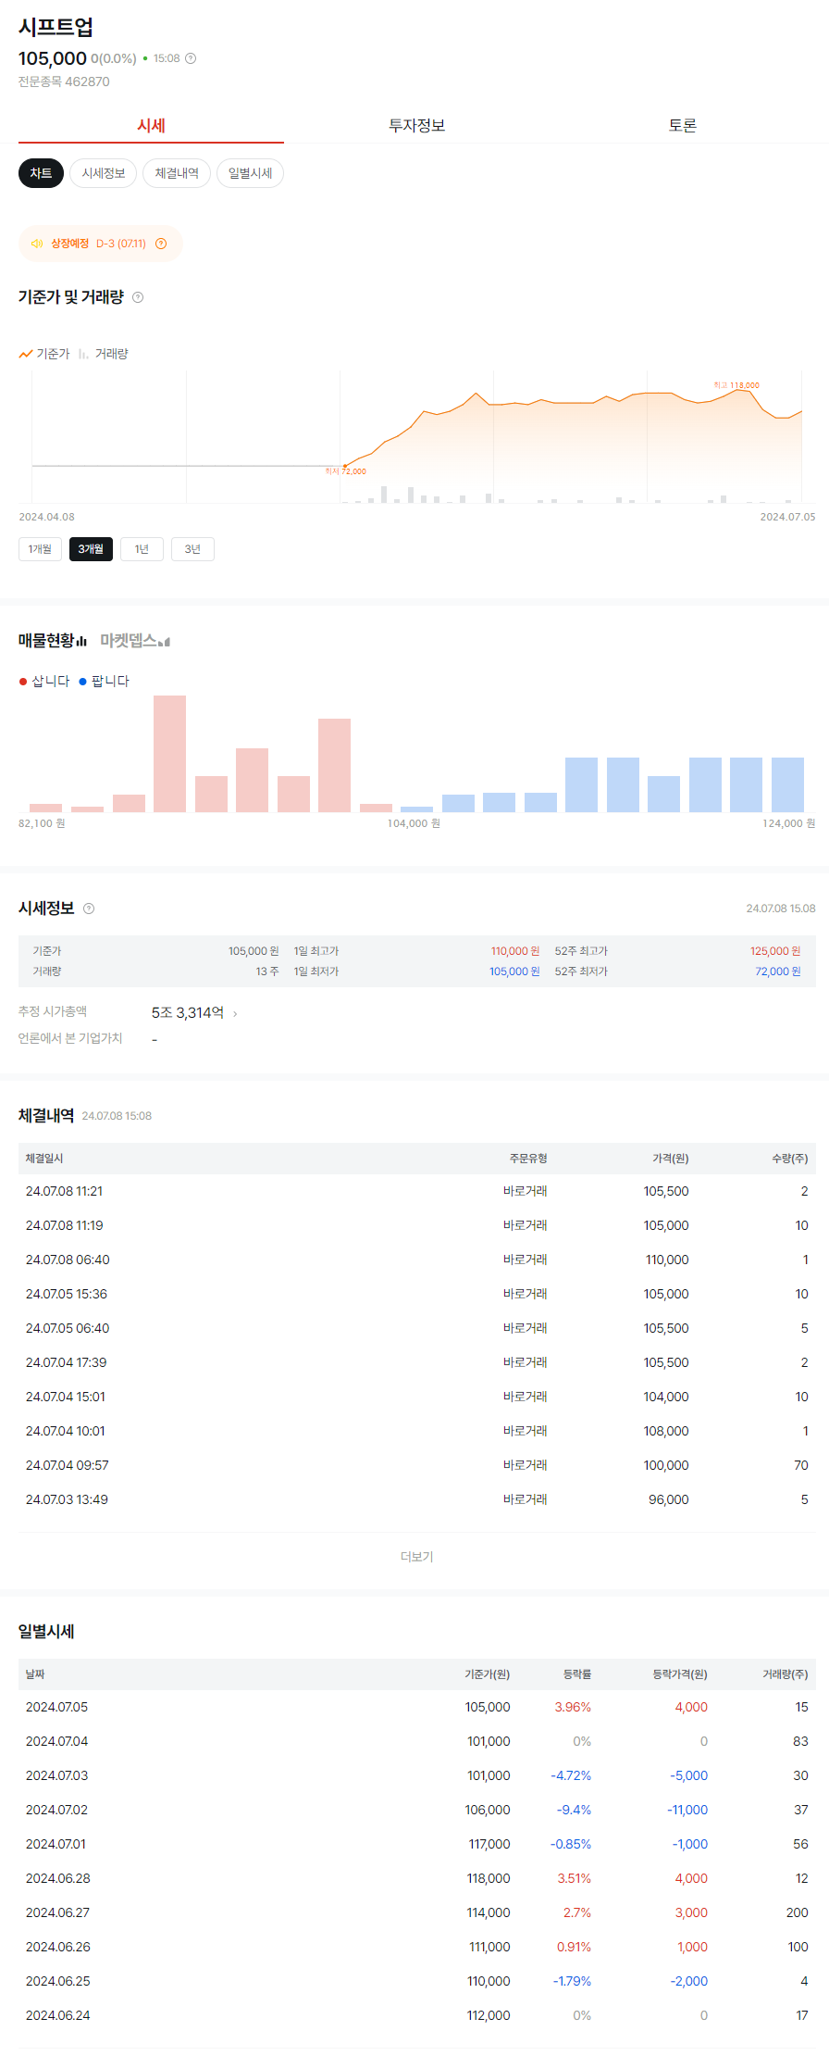
Task: Click 더보기 to load more trades
Action: (417, 1557)
